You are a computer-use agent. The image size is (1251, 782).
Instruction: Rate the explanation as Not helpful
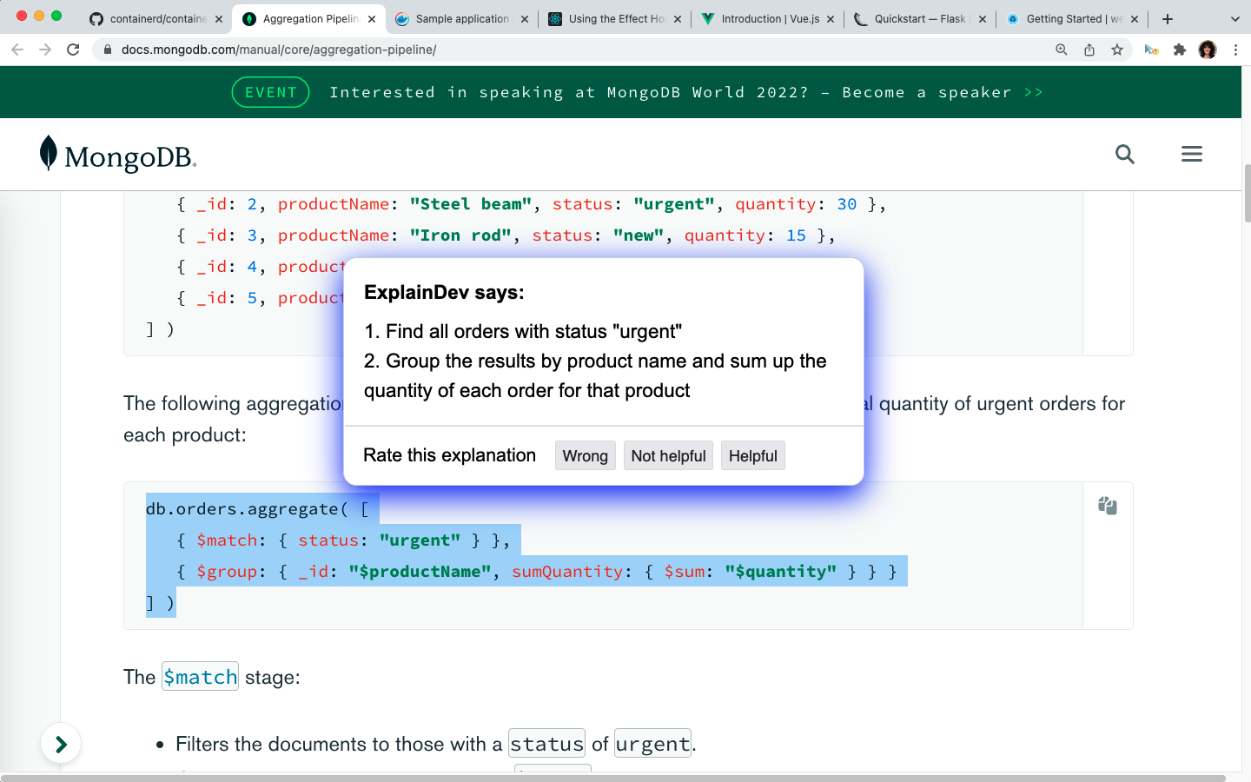point(668,456)
